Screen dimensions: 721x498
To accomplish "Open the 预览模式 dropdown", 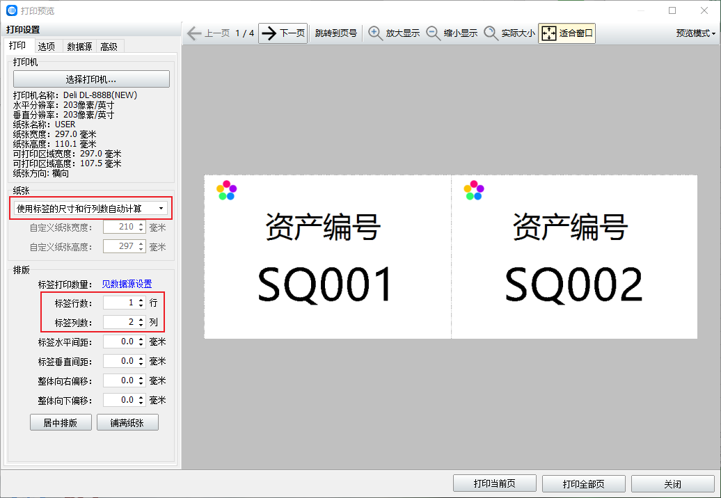I will [x=696, y=33].
